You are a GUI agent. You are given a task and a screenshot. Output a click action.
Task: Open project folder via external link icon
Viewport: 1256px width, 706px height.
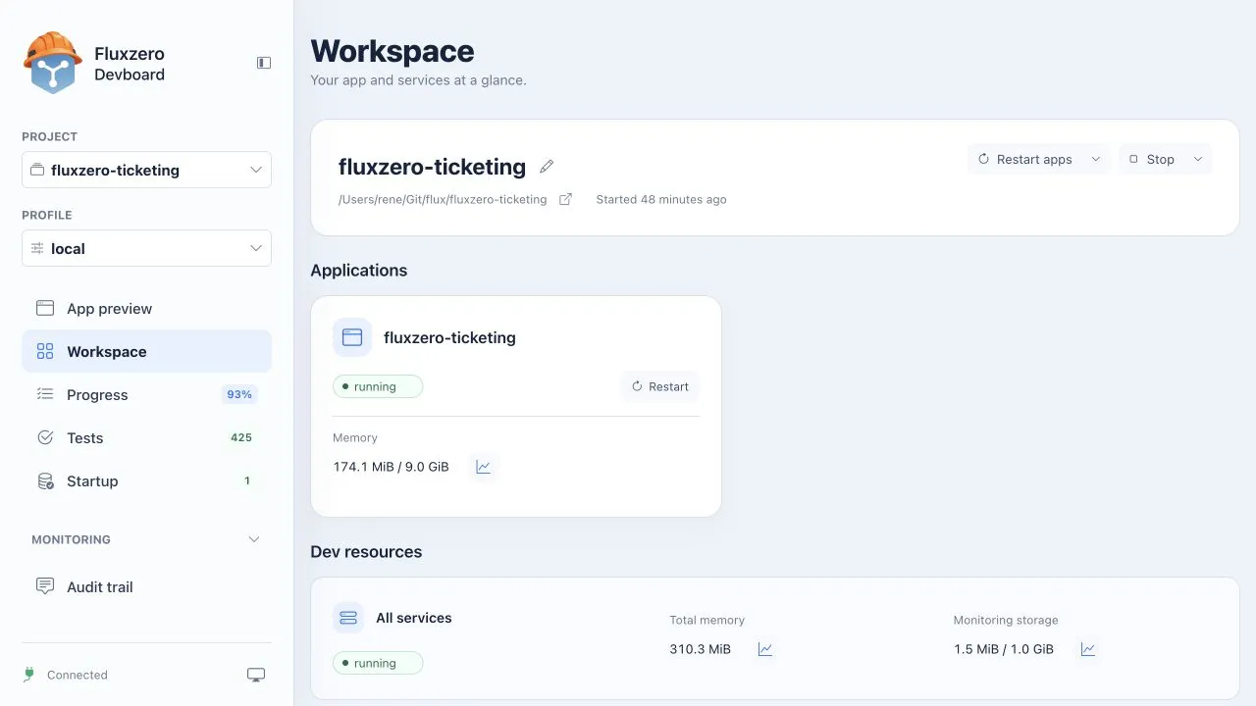point(565,199)
